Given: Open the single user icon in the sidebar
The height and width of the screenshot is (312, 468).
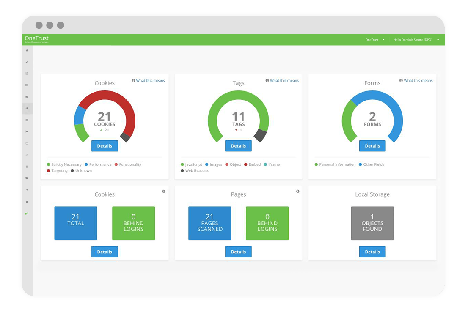Looking at the screenshot, I should [27, 167].
